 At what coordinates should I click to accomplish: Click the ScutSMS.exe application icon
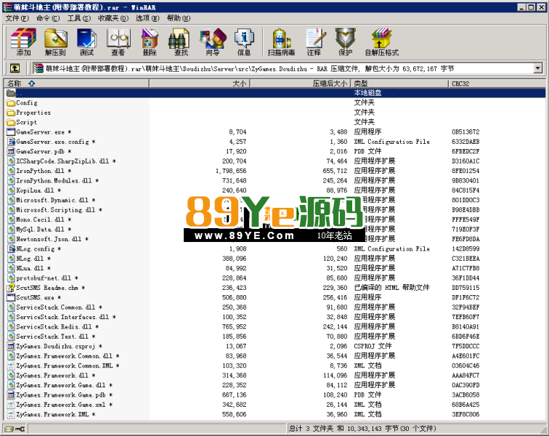coord(11,297)
